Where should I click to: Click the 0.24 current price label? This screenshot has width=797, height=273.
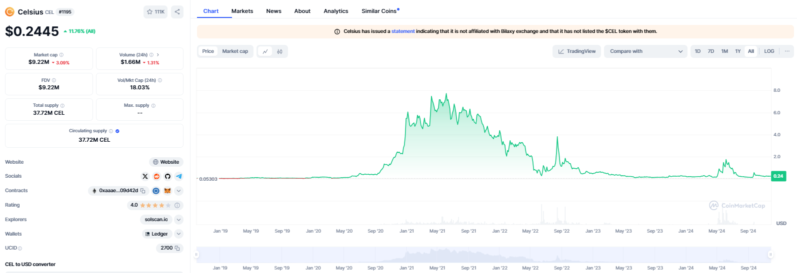[778, 176]
